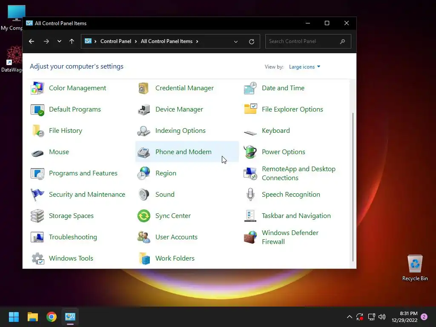Viewport: 436px width, 327px height.
Task: Open Phone and Modem icon
Action: click(x=144, y=152)
